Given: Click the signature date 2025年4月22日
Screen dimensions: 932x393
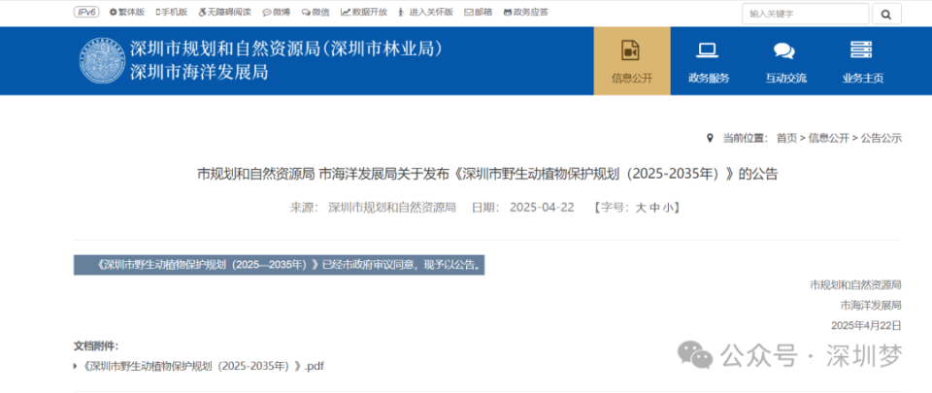Looking at the screenshot, I should (866, 325).
